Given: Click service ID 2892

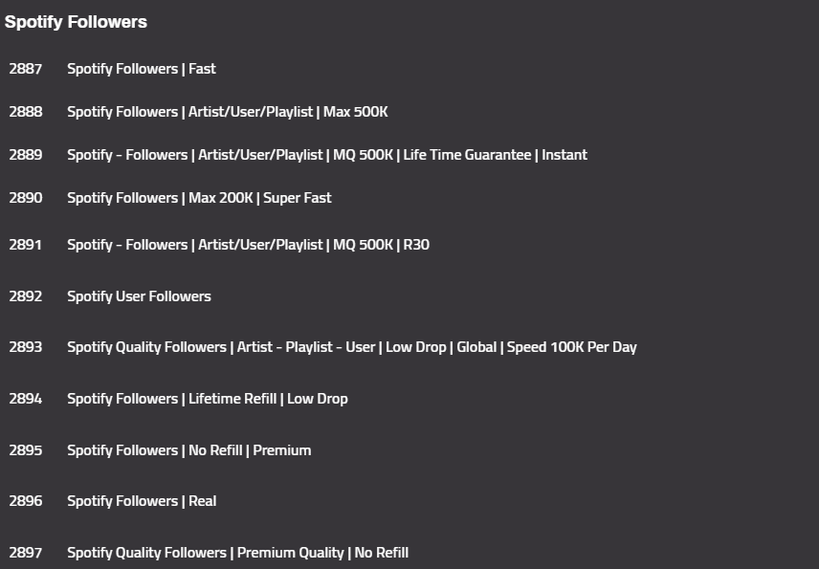Looking at the screenshot, I should 26,296.
